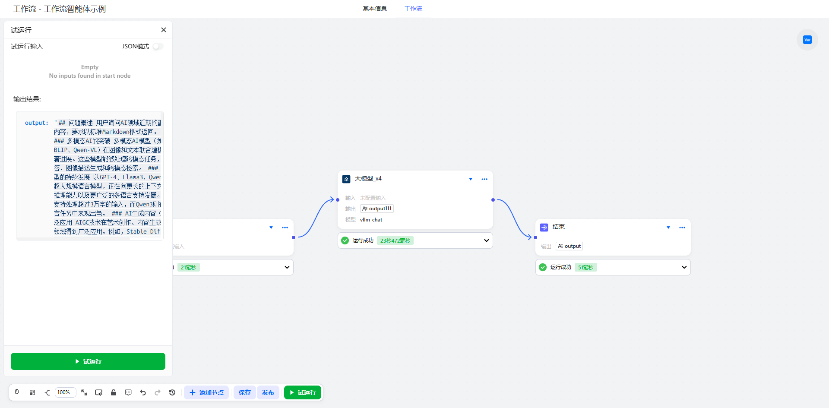Undo the last workflow change

(x=143, y=392)
